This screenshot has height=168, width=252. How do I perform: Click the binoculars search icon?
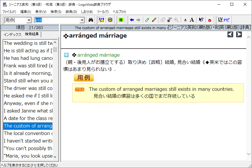(91, 20)
